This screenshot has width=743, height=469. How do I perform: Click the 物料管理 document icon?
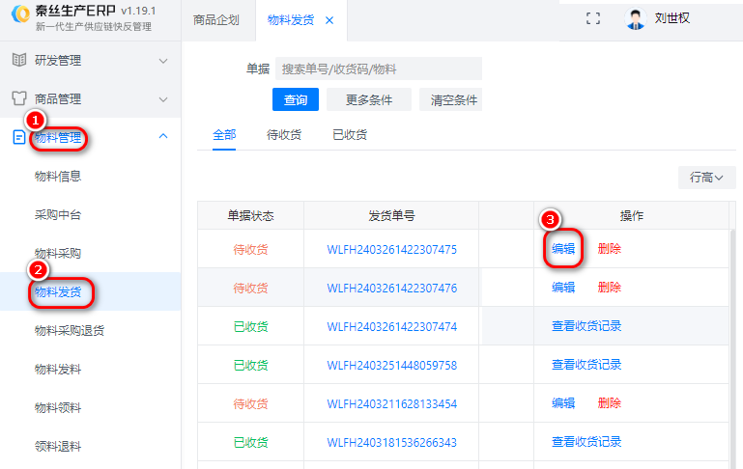click(x=18, y=137)
